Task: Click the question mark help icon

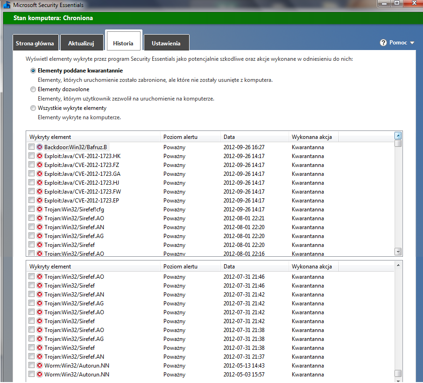Action: [383, 43]
